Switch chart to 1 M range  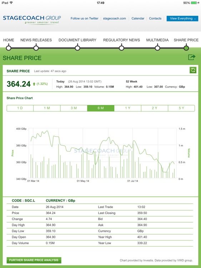click(47, 108)
